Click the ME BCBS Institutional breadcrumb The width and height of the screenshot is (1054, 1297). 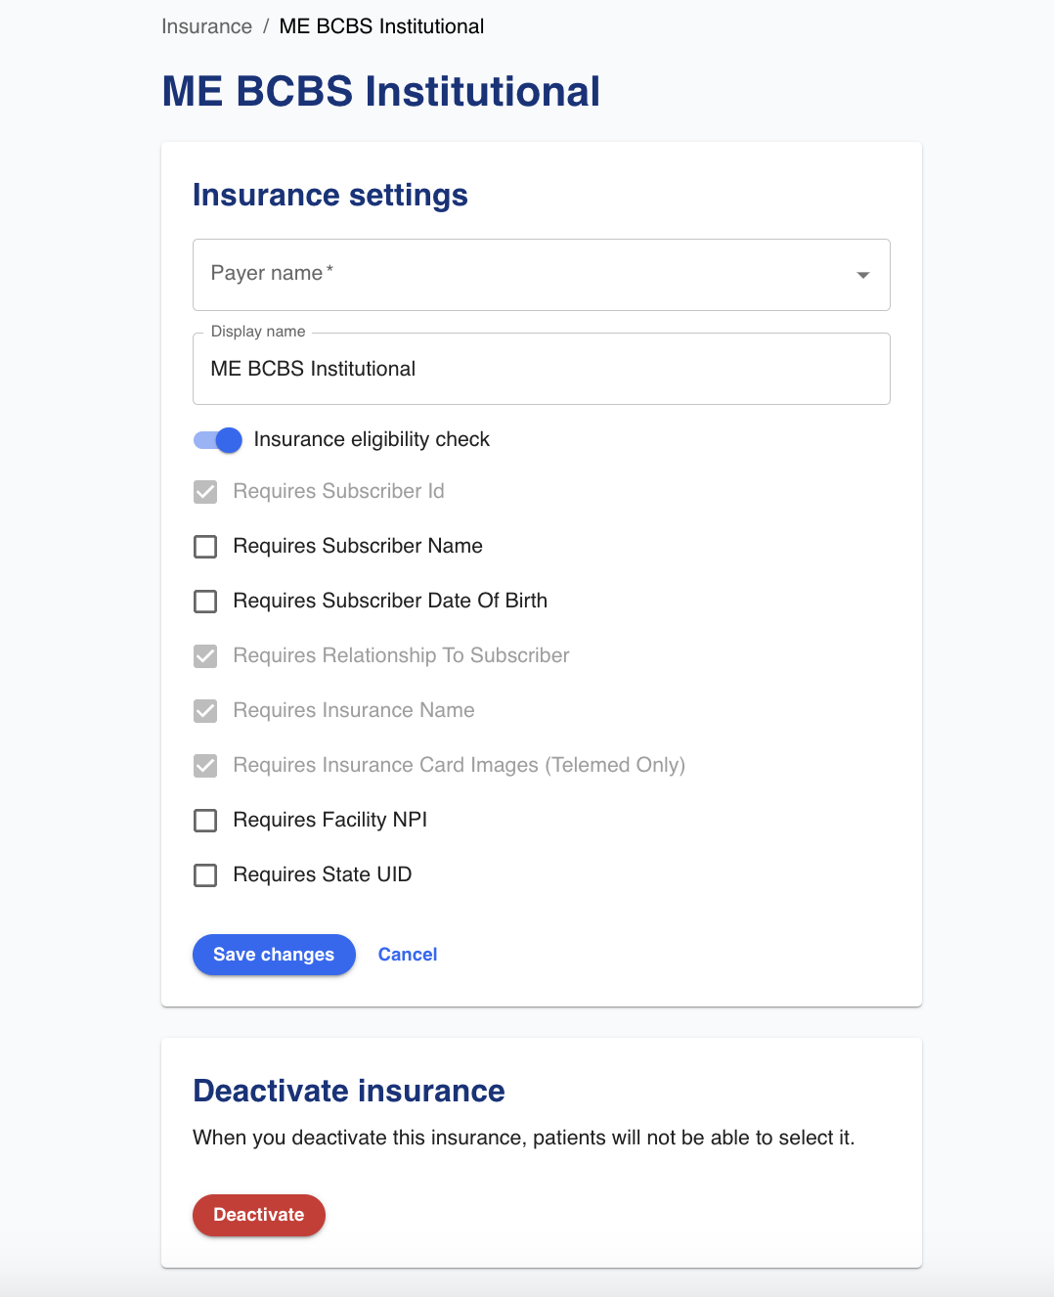point(381,26)
